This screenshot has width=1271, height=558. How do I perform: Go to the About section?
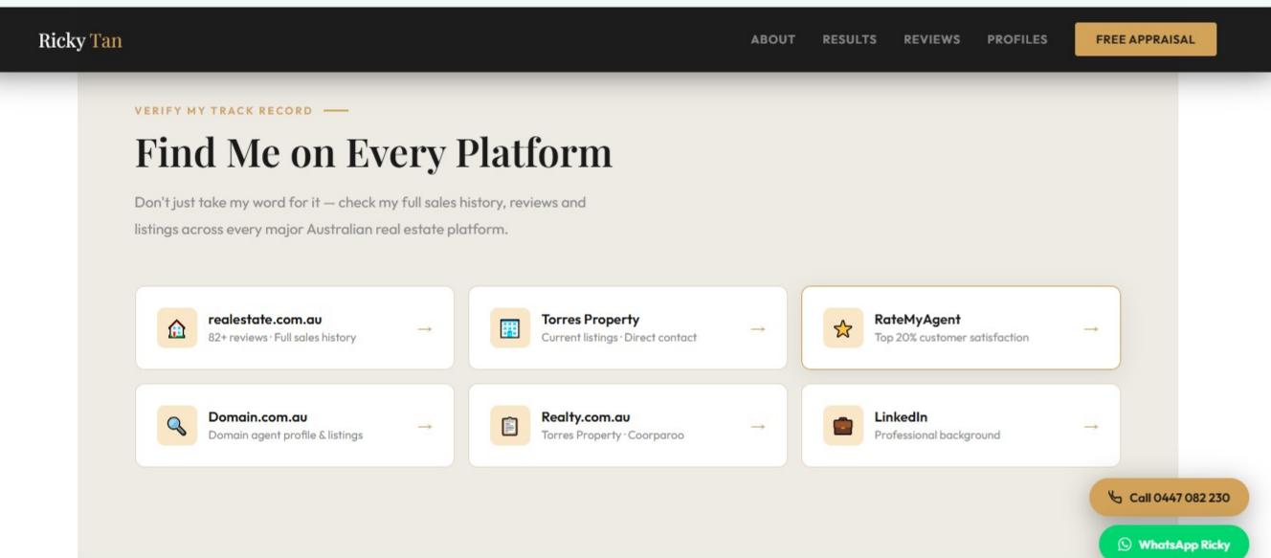pyautogui.click(x=773, y=39)
